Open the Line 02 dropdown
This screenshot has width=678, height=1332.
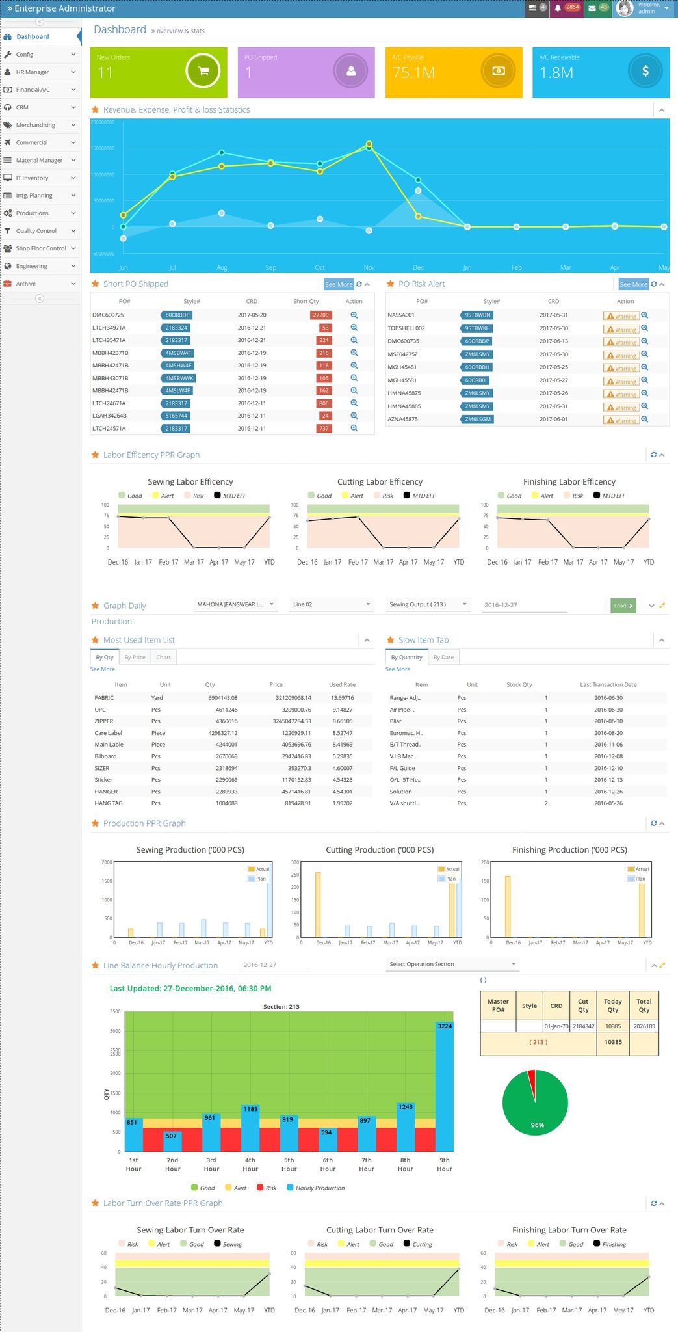point(332,604)
